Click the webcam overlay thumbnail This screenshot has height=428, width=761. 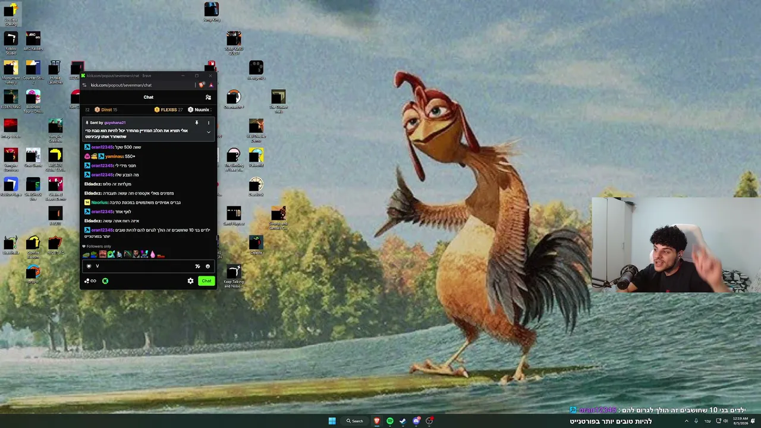click(x=676, y=245)
